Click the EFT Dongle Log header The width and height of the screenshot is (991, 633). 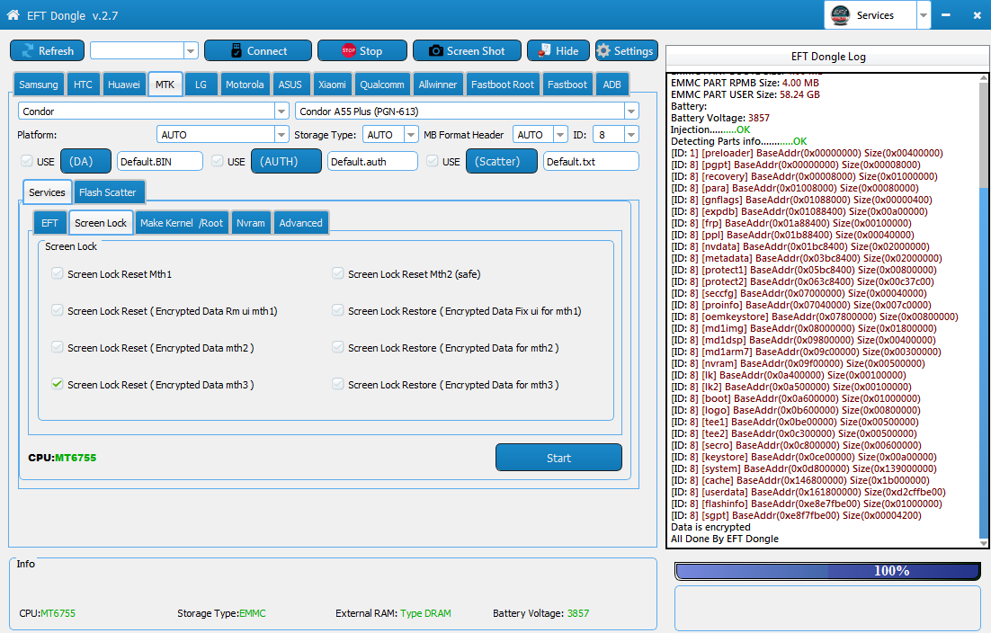(x=828, y=57)
